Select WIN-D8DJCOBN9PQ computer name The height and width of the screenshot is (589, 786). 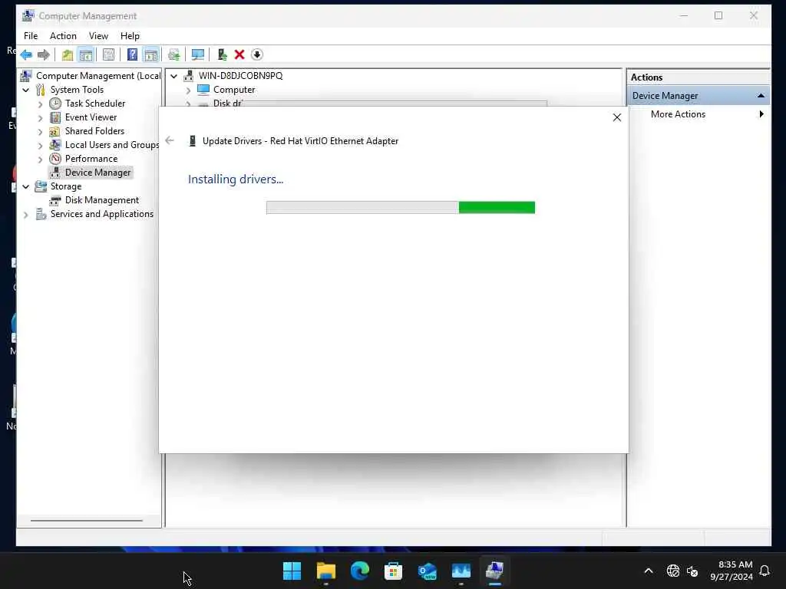(x=240, y=76)
